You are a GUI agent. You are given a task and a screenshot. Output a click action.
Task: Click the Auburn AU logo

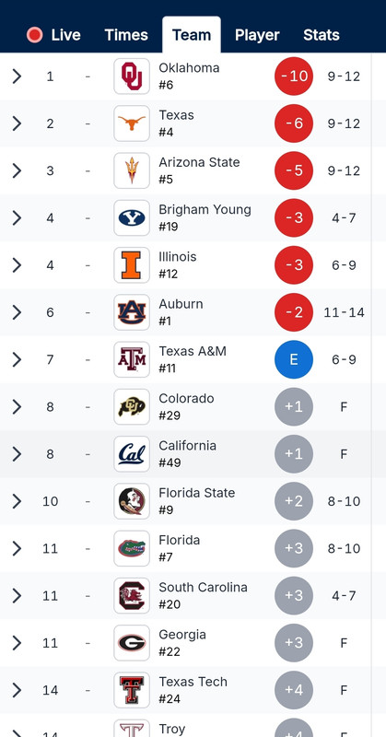[x=132, y=312]
